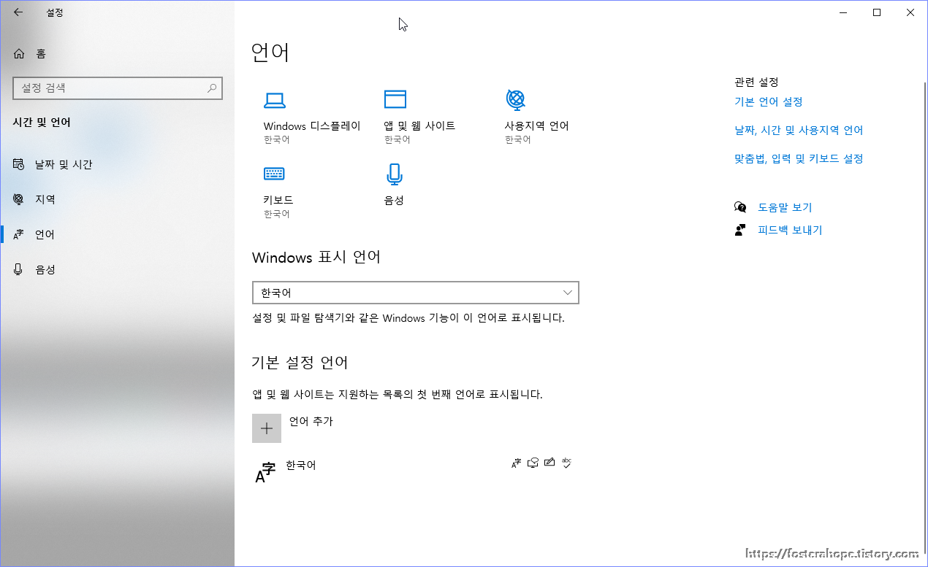Click the 언어 A字 sidebar icon
Image resolution: width=928 pixels, height=567 pixels.
pyautogui.click(x=18, y=234)
